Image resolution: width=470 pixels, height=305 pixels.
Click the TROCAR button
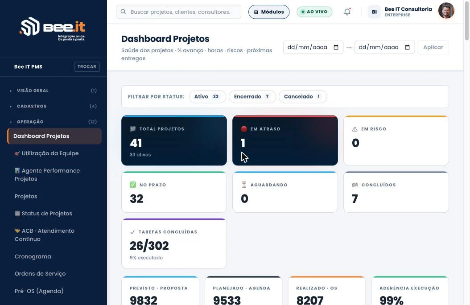(x=87, y=66)
